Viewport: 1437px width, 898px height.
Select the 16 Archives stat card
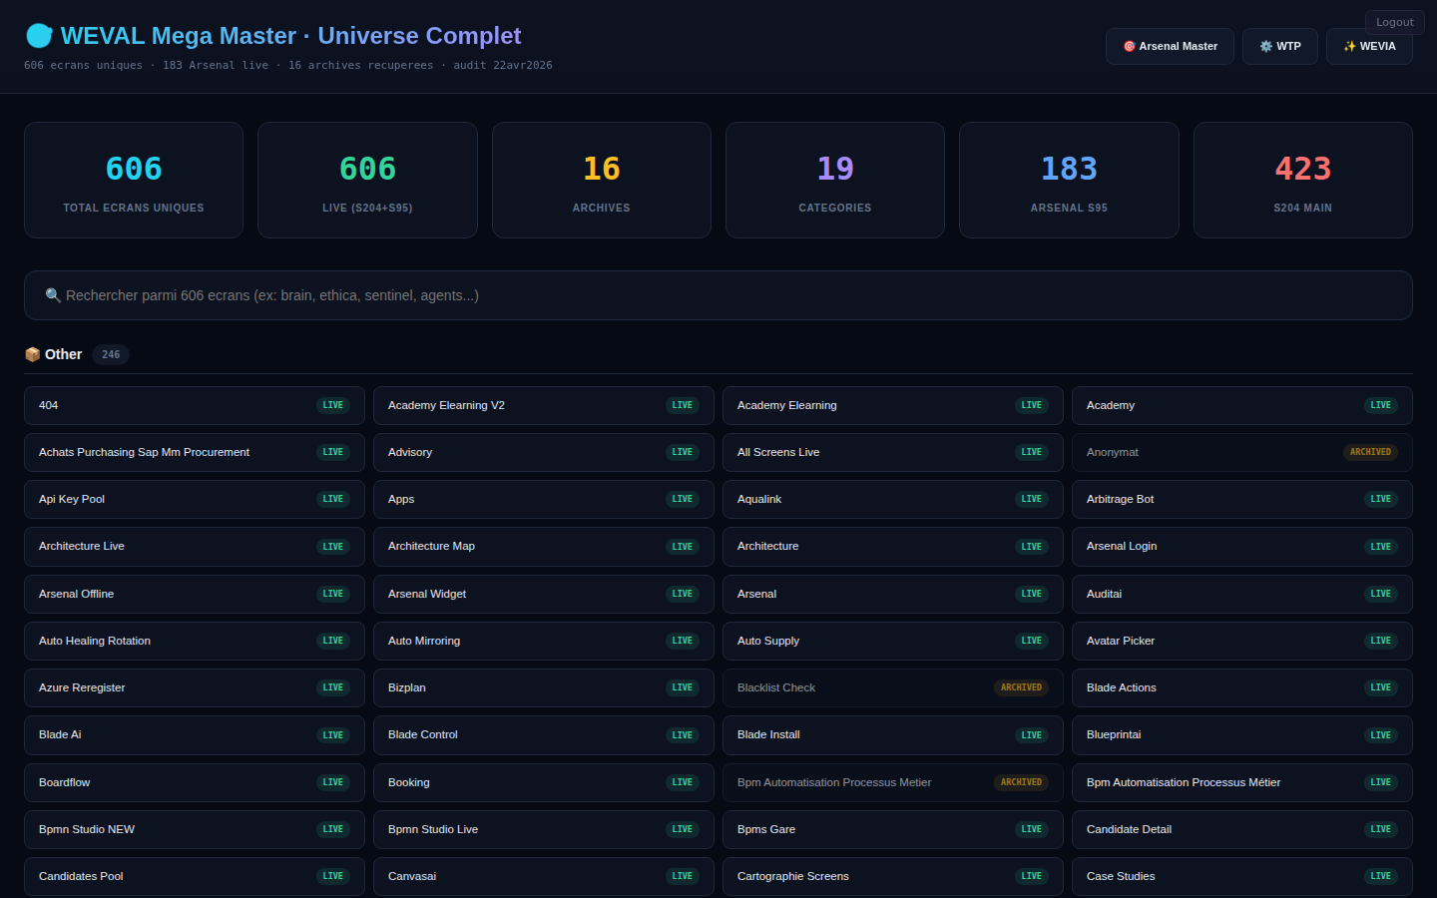[601, 181]
